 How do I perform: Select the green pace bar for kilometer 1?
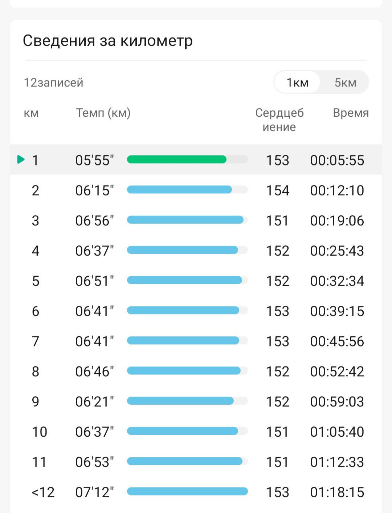tap(177, 159)
